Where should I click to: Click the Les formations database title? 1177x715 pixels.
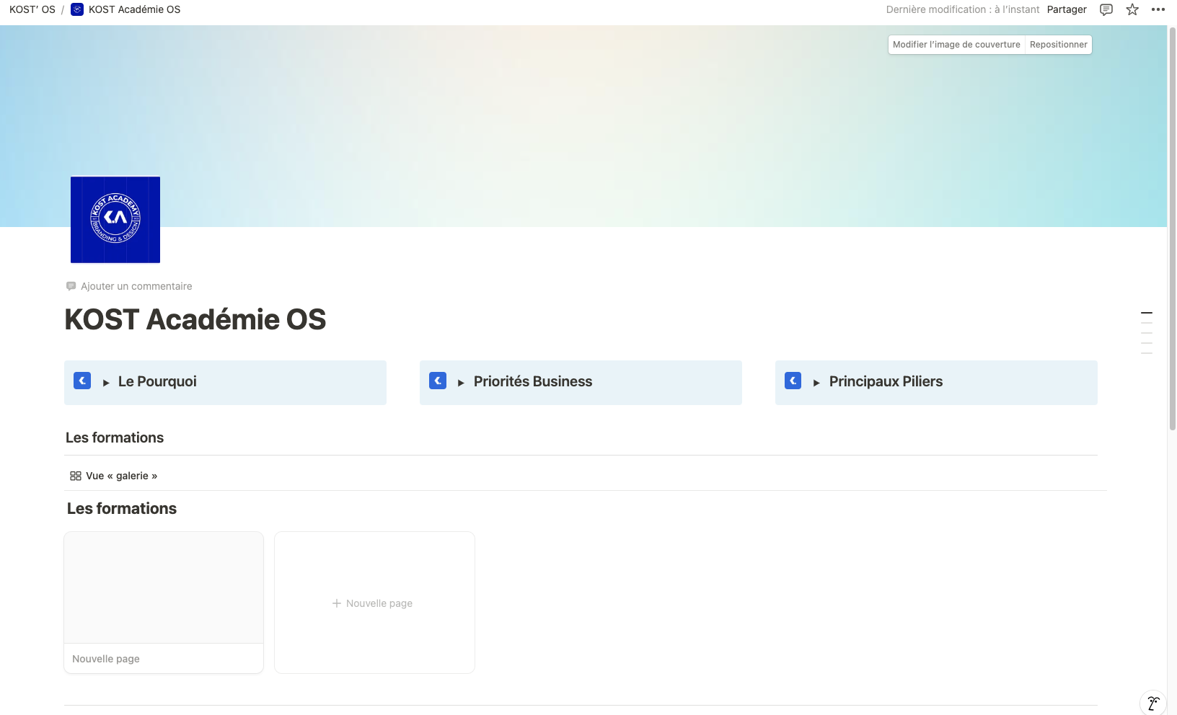[x=122, y=508]
